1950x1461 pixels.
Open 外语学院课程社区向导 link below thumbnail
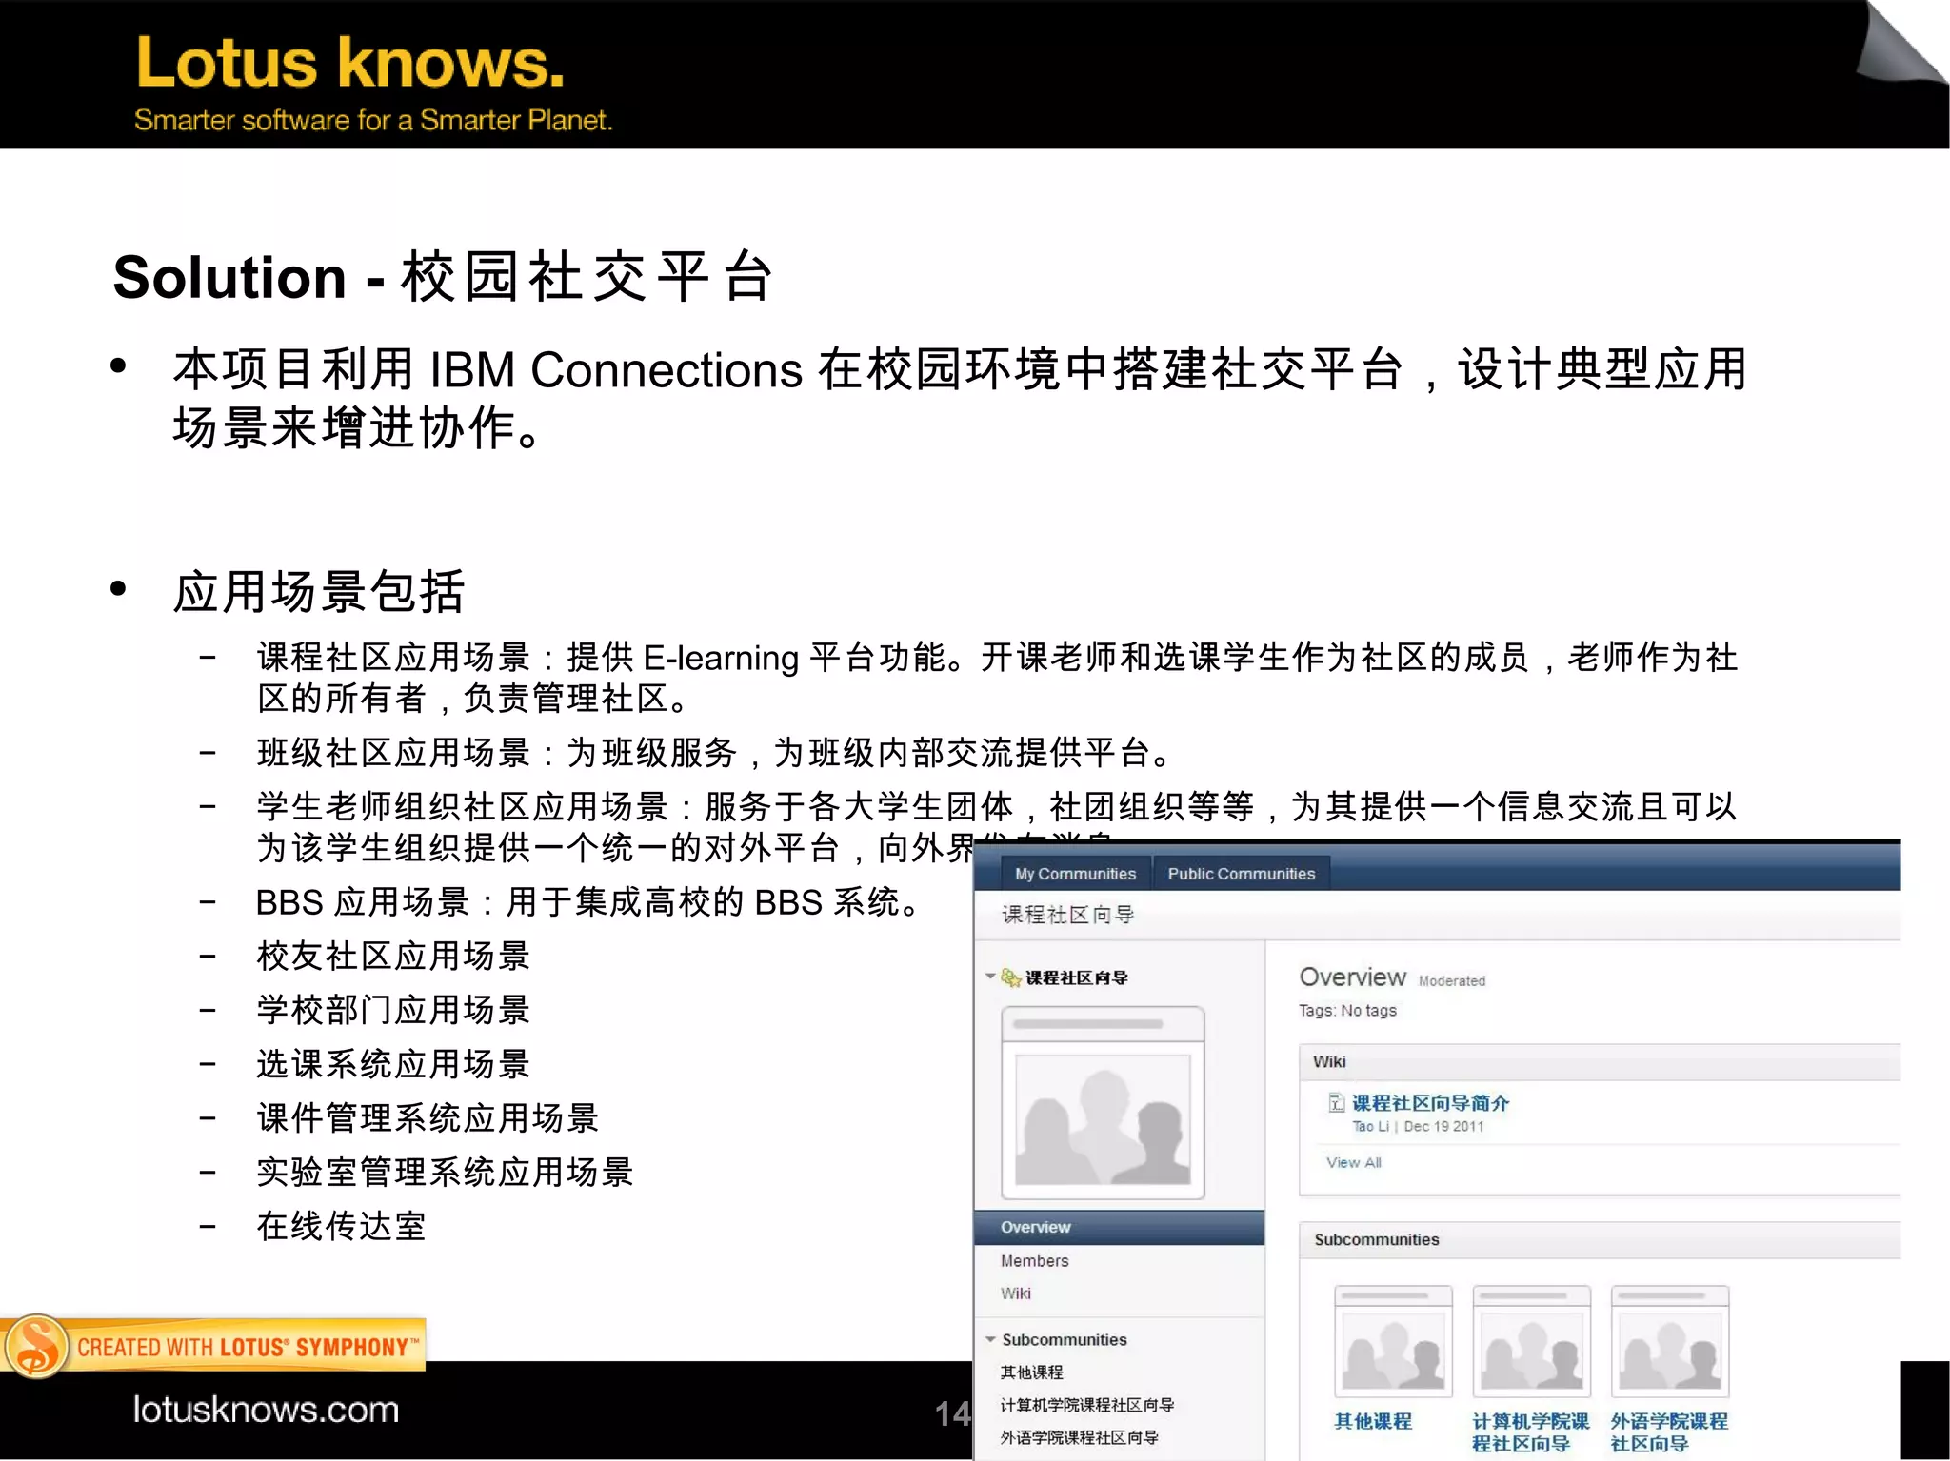coord(1669,1432)
